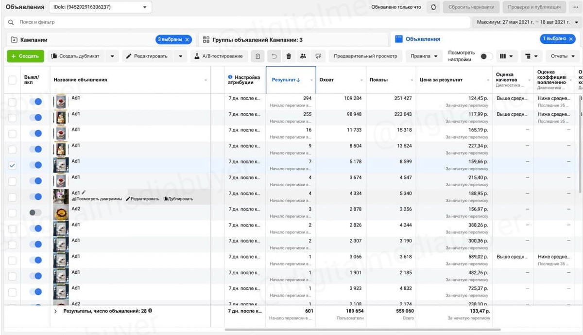Click the pencil icon beside hovered Ad1 name
The image size is (583, 335).
(84, 193)
